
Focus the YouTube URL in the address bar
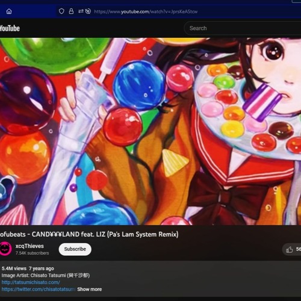pyautogui.click(x=146, y=11)
